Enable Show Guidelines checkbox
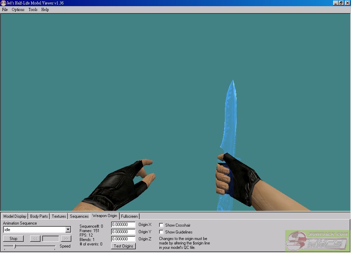351x253 pixels. [161, 232]
